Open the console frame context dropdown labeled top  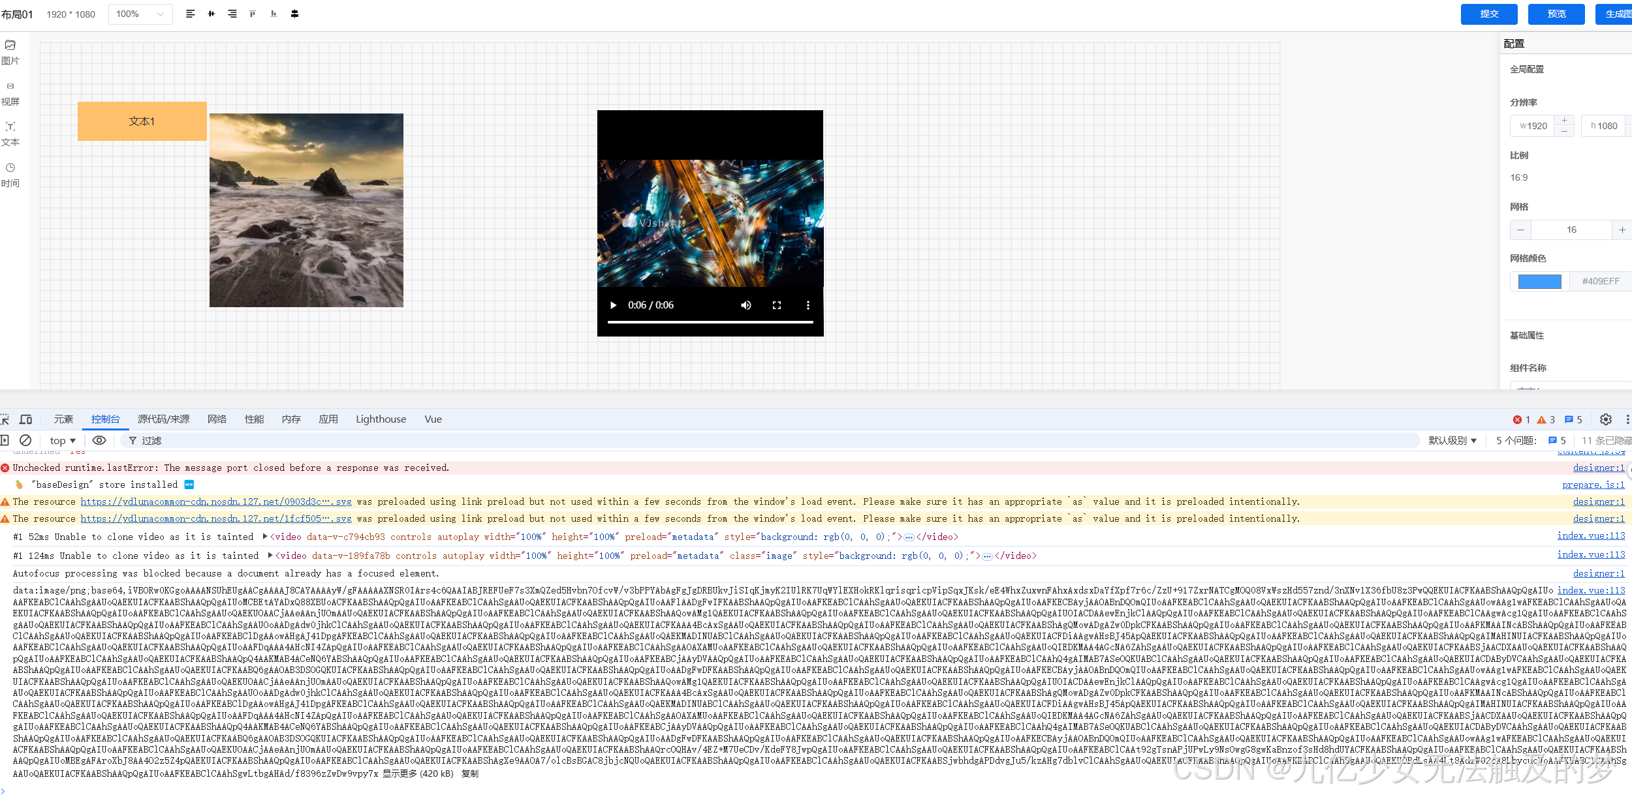click(x=61, y=440)
